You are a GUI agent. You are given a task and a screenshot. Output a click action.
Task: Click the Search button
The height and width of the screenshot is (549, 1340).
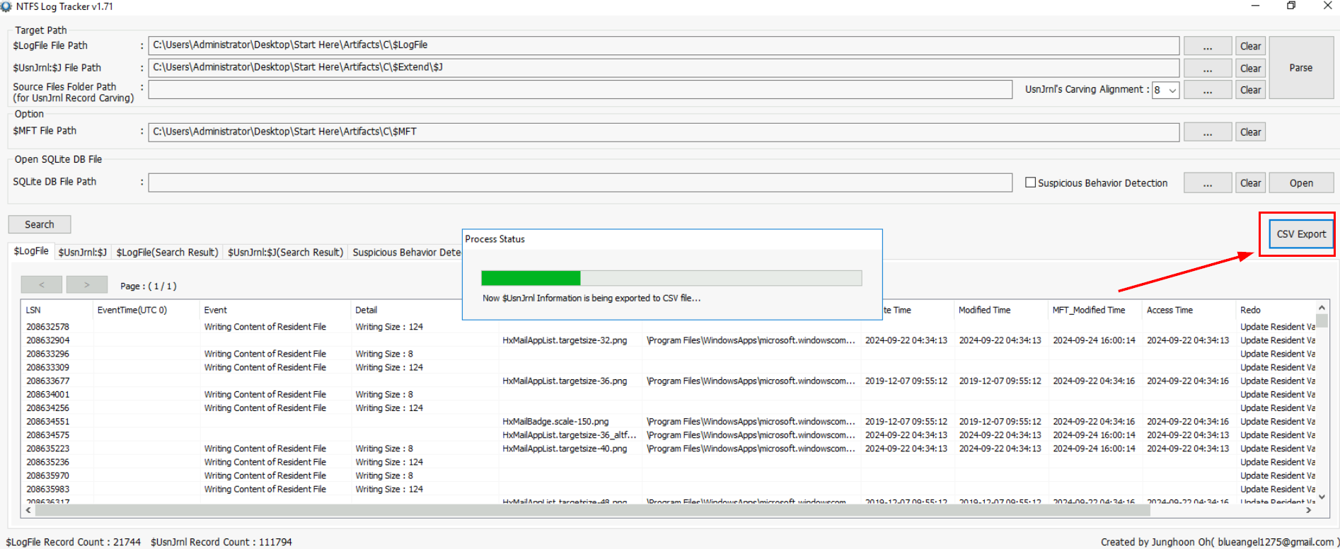click(x=40, y=224)
